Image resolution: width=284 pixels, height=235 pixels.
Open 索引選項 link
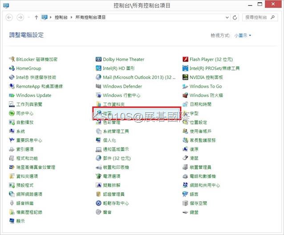25,149
